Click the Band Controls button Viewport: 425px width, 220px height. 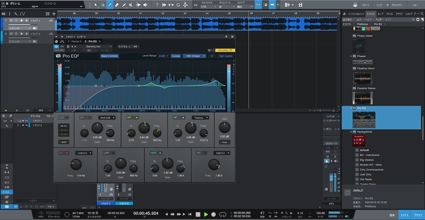point(109,56)
